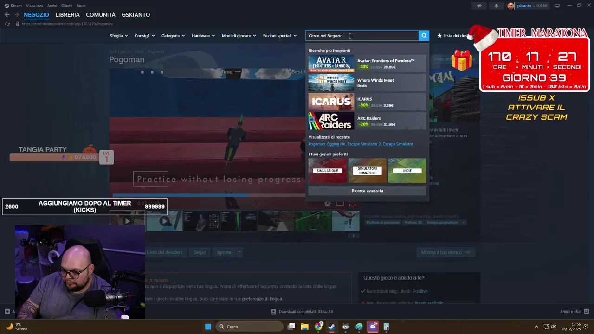Viewport: 594px width, 334px height.
Task: Click the Ricerca avanzata button
Action: click(367, 191)
